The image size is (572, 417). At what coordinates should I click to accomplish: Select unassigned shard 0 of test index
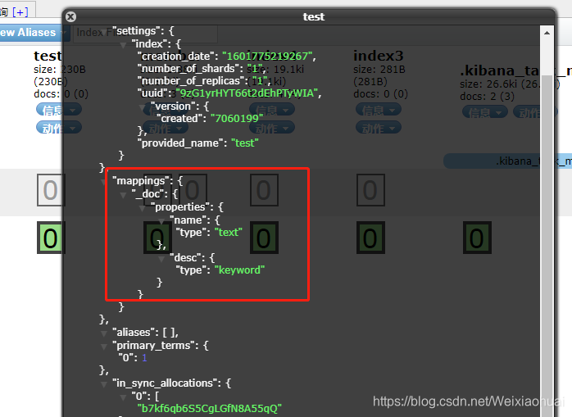(x=51, y=190)
